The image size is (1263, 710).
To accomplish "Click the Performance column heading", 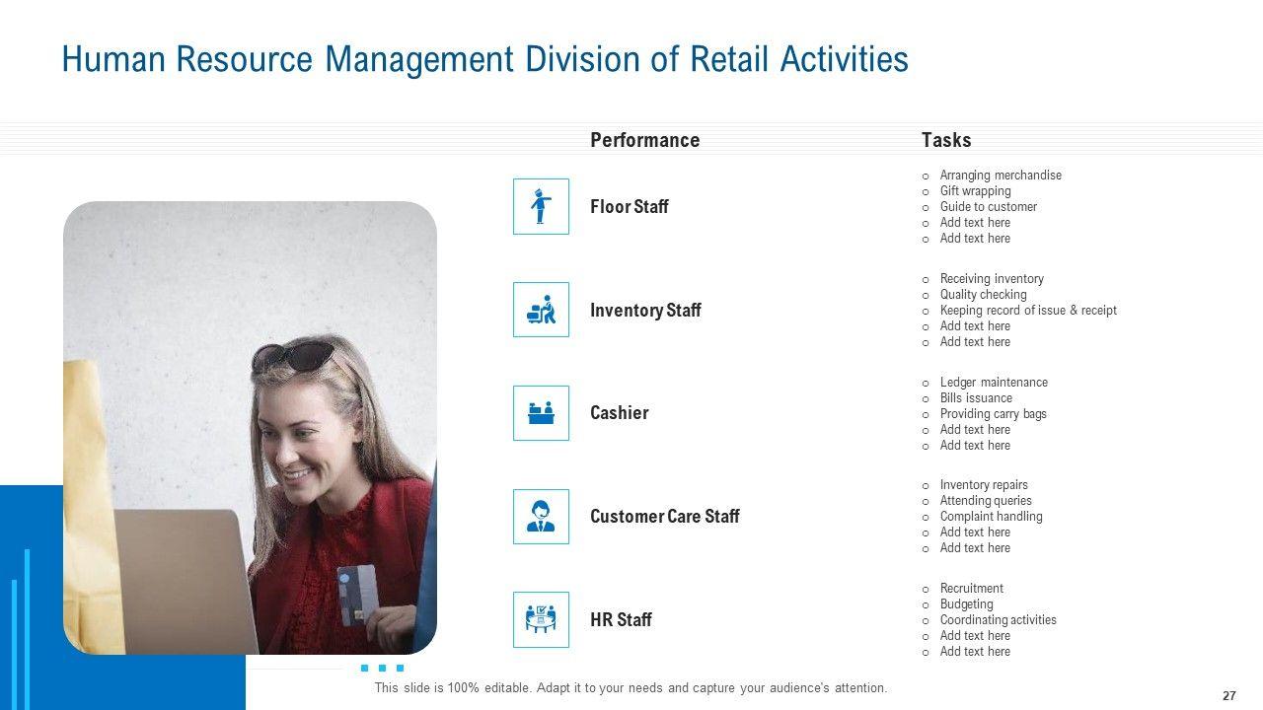I will [644, 140].
